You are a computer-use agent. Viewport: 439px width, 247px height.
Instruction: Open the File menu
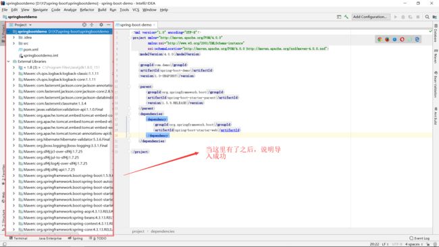point(5,9)
